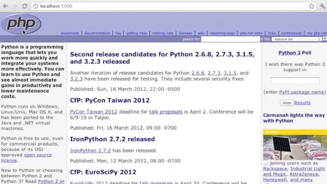This screenshot has height=184, width=327.
Task: Click 'Published: Sun, 18 March 2012' text
Action: click(x=125, y=89)
